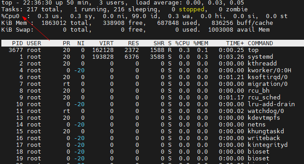Click the KiB Swap label
This screenshot has width=304, height=164.
tap(17, 29)
